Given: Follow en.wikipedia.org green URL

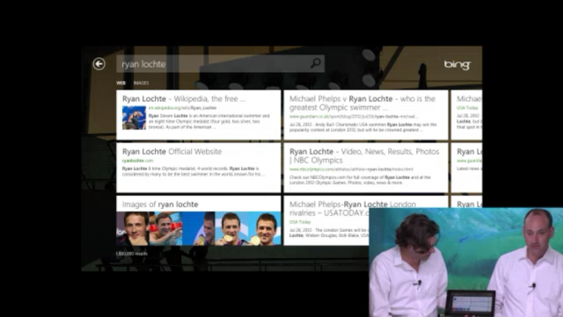Looking at the screenshot, I should [182, 108].
